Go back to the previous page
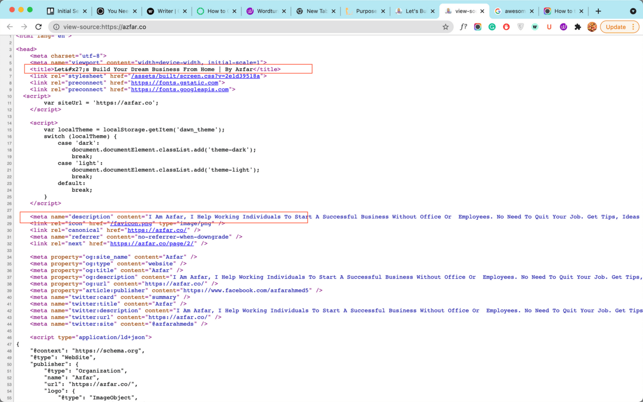This screenshot has height=402, width=643. (10, 27)
